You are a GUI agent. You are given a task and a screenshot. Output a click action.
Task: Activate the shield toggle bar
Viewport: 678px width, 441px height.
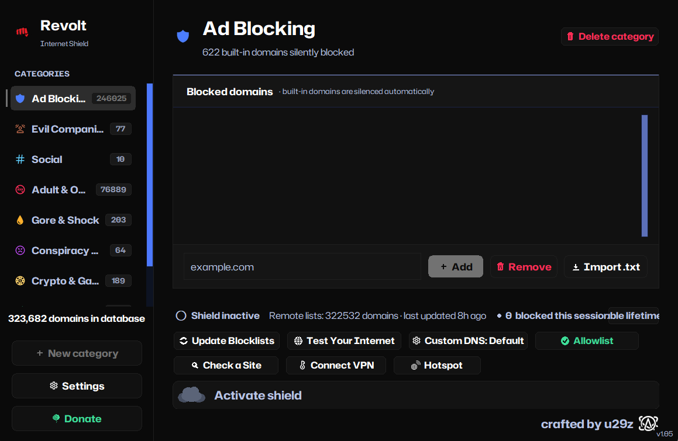click(415, 395)
